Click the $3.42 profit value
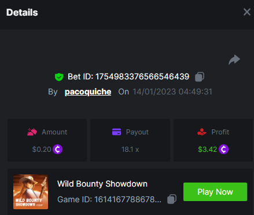This screenshot has width=254, height=215. (208, 150)
